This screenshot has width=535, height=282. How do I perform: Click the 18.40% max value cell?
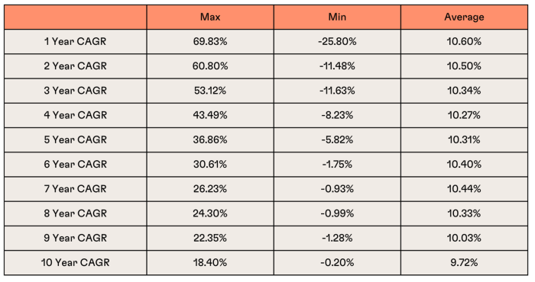[x=210, y=263]
